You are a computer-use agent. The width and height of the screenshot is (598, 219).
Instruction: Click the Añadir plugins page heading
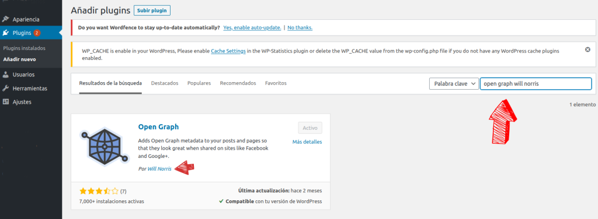100,10
